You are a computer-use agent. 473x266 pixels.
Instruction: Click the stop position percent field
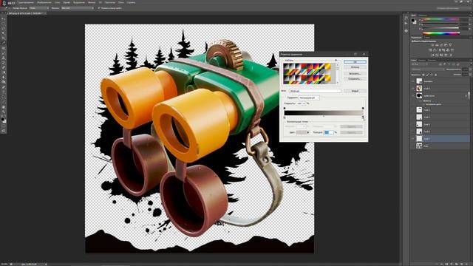pyautogui.click(x=328, y=132)
